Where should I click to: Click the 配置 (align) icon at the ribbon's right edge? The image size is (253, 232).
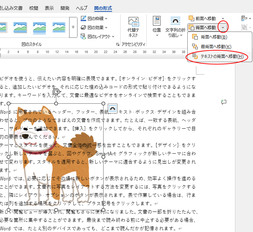244,18
